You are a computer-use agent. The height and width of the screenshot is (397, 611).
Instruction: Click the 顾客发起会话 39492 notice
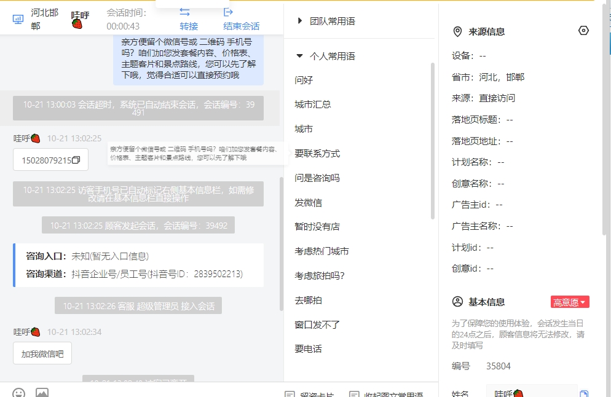[x=138, y=225]
